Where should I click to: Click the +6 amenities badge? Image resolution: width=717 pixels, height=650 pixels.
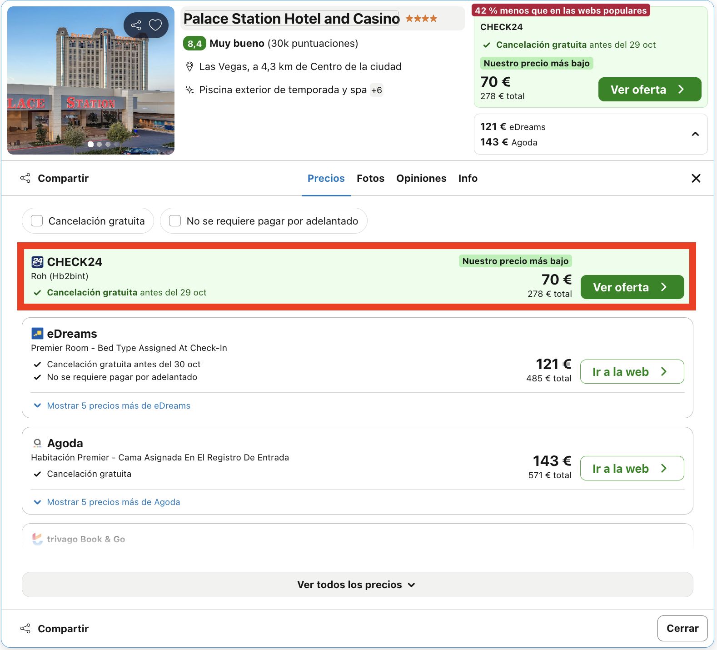coord(377,90)
